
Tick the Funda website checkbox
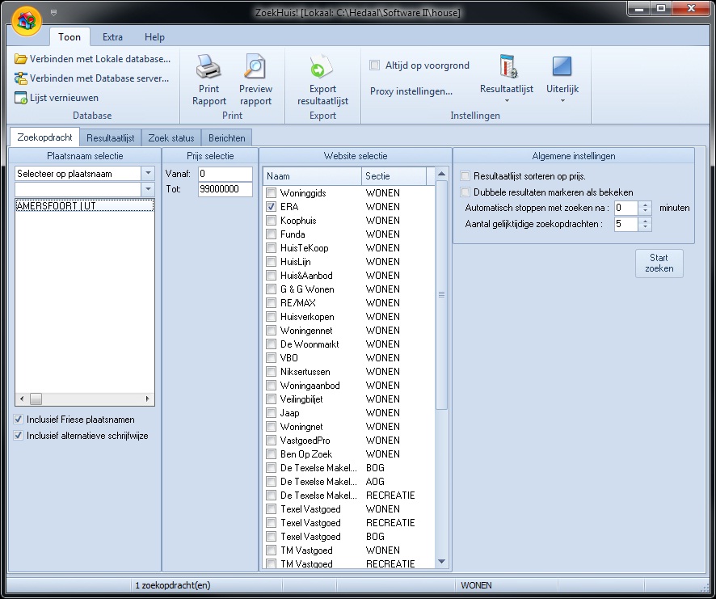tap(272, 234)
